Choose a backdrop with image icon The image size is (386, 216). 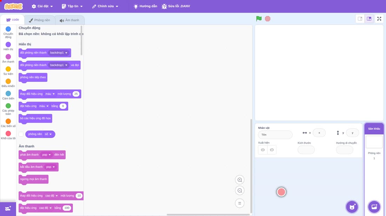[x=374, y=207]
